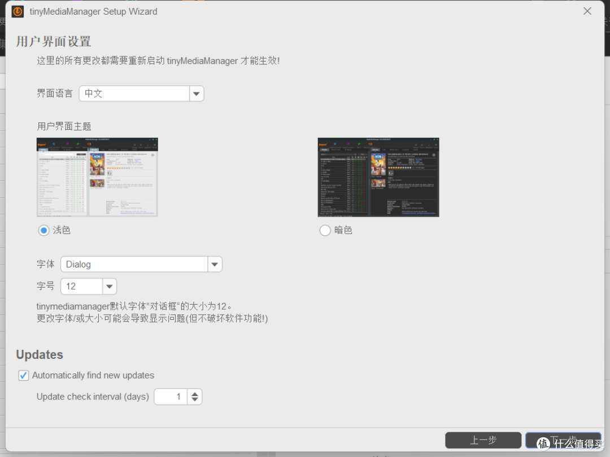The width and height of the screenshot is (610, 457).
Task: Close the Setup Wizard window
Action: click(x=587, y=11)
